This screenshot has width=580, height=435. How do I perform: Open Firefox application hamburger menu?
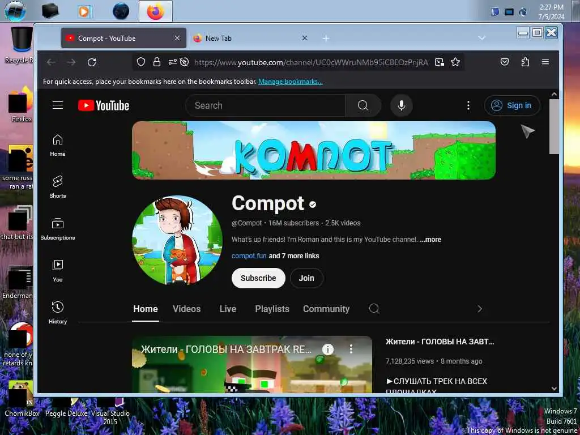click(x=545, y=62)
